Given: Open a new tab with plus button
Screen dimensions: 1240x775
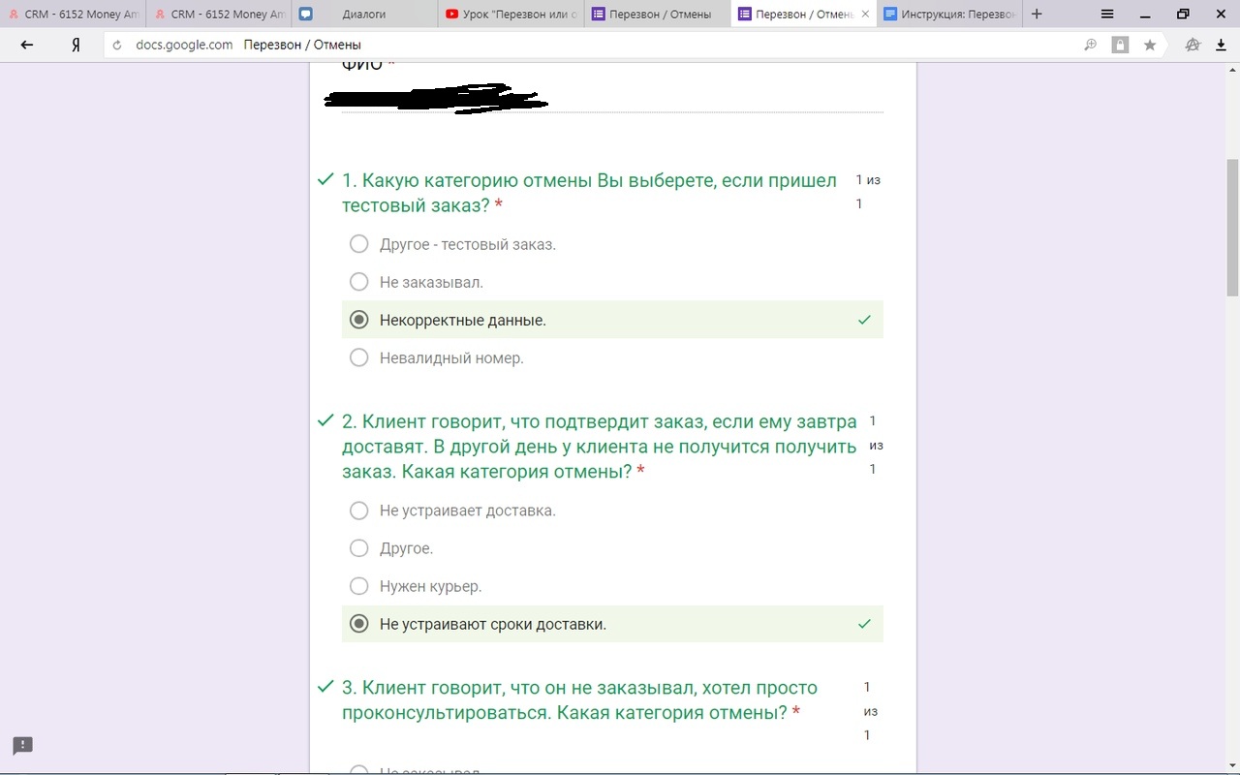Looking at the screenshot, I should coord(1037,14).
